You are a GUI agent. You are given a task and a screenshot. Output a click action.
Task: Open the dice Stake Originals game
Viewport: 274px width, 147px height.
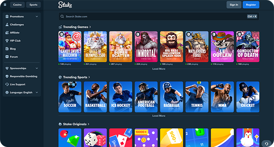point(95,138)
